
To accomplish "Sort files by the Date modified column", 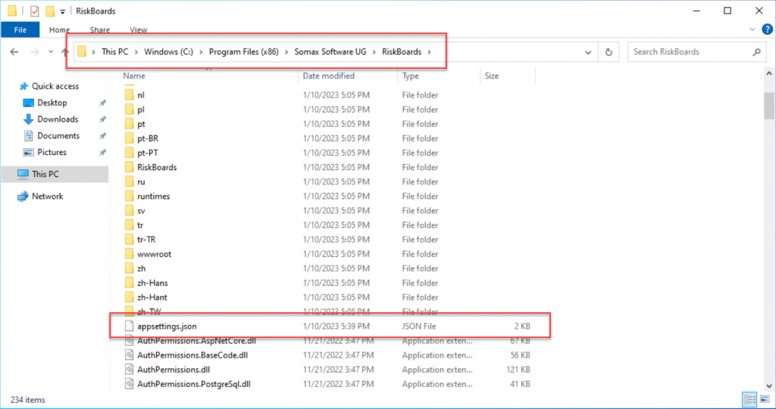I will click(x=328, y=76).
